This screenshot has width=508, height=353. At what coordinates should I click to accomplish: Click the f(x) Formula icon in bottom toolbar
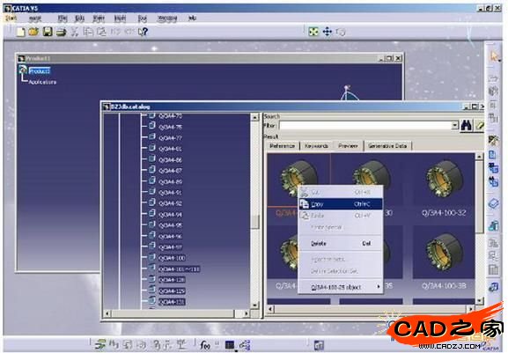[205, 345]
